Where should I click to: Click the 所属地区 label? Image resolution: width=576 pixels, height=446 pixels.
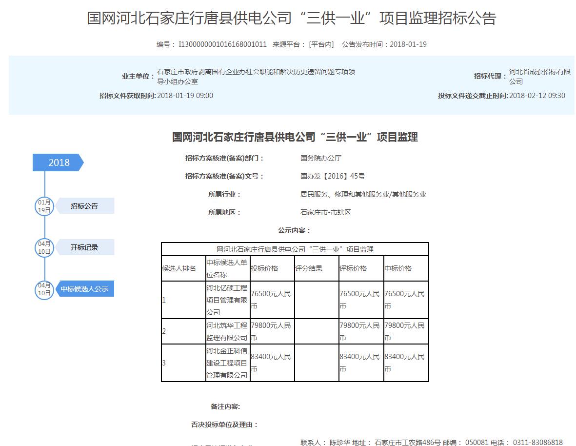coord(224,212)
